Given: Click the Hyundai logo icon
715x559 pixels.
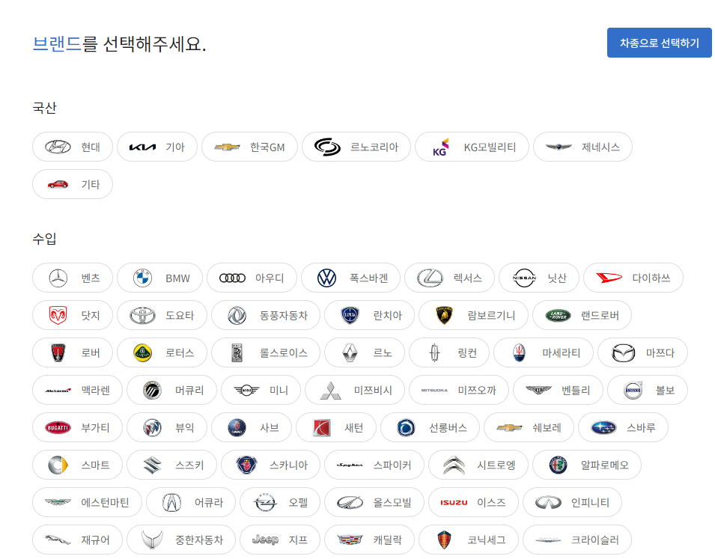Looking at the screenshot, I should (x=58, y=147).
